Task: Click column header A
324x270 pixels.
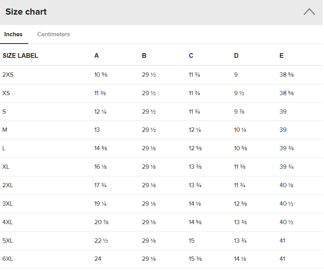Action: coord(97,55)
